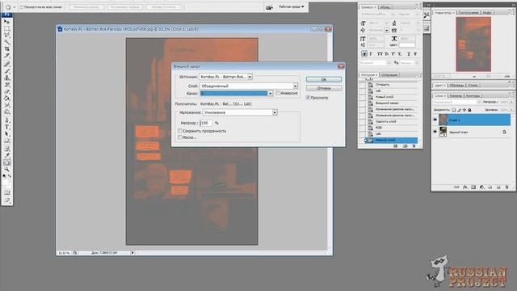
Task: Switch to the Операции tab
Action: click(389, 75)
